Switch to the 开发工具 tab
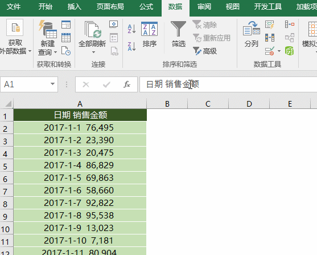 [268, 7]
